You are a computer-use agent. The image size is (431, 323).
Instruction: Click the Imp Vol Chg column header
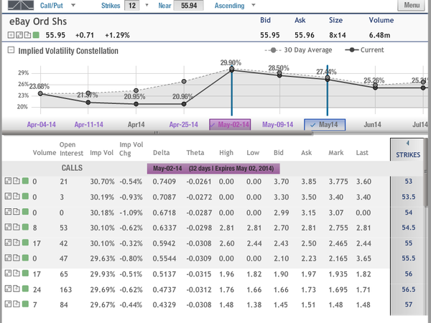(x=131, y=149)
